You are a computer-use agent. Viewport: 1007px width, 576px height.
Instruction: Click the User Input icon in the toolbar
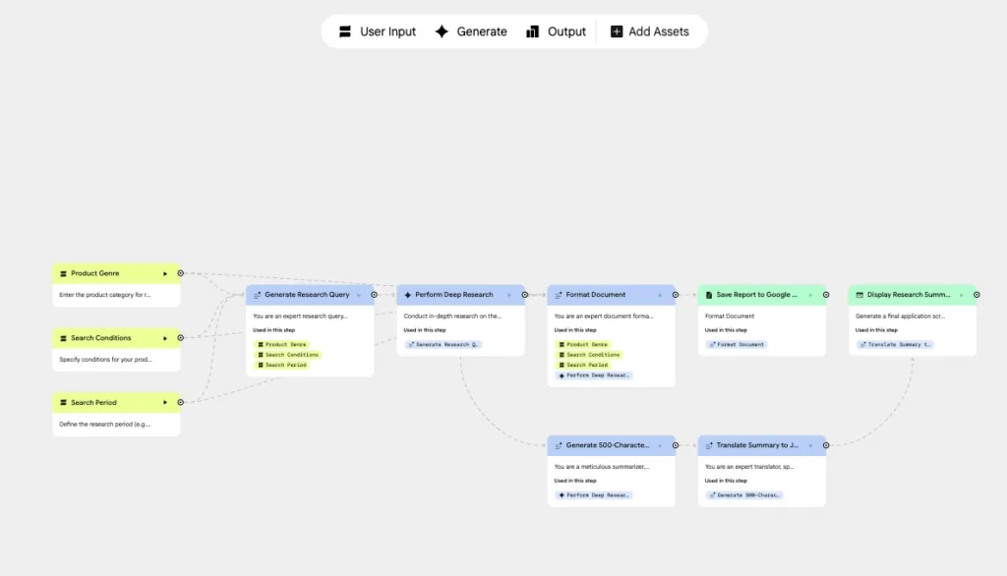pyautogui.click(x=345, y=31)
